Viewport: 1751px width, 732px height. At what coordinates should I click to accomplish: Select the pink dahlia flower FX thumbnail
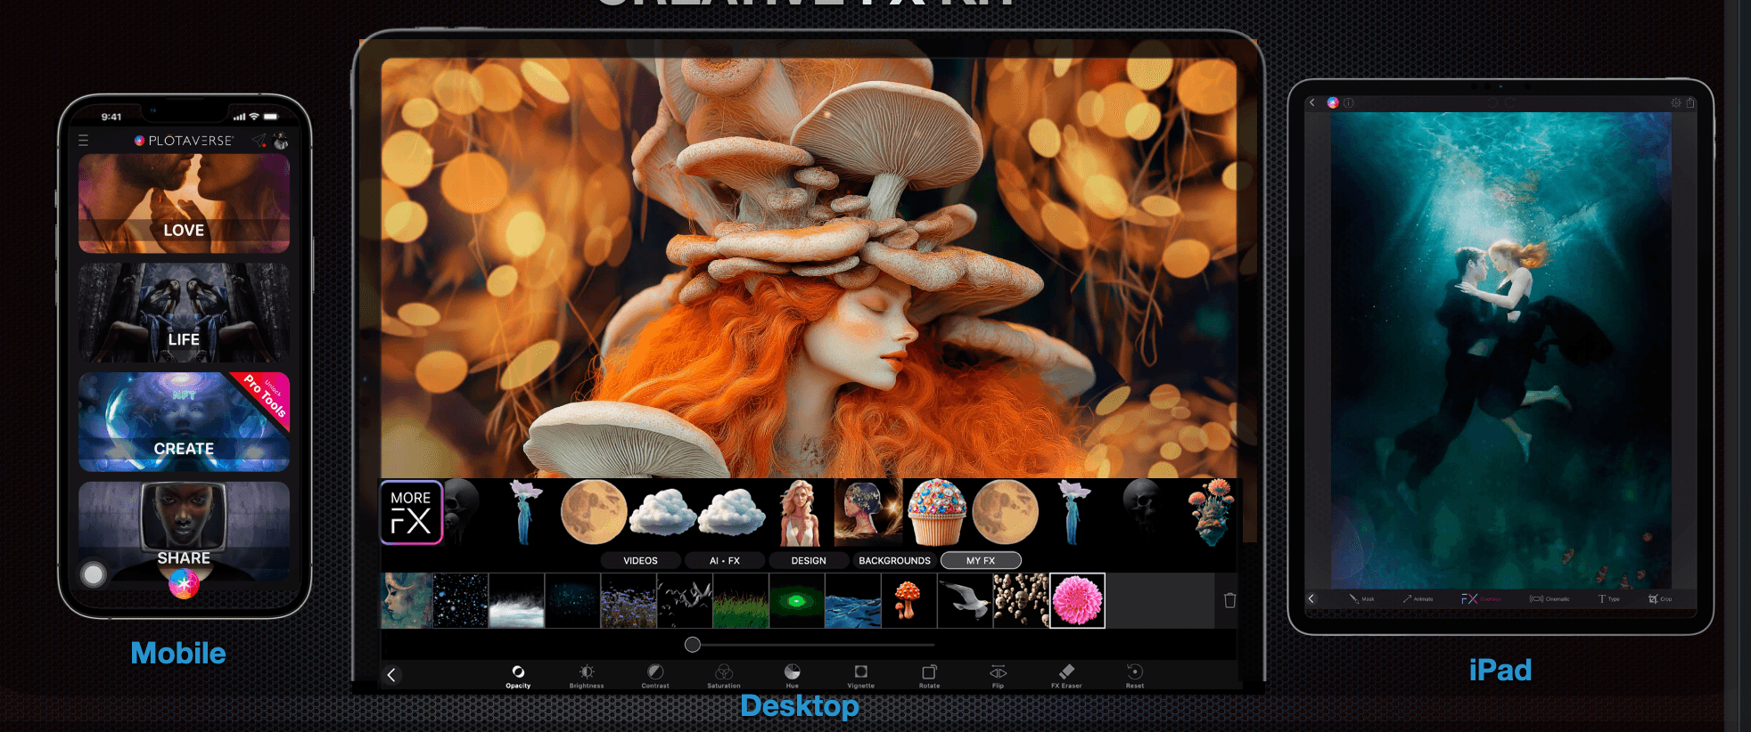[x=1077, y=600]
